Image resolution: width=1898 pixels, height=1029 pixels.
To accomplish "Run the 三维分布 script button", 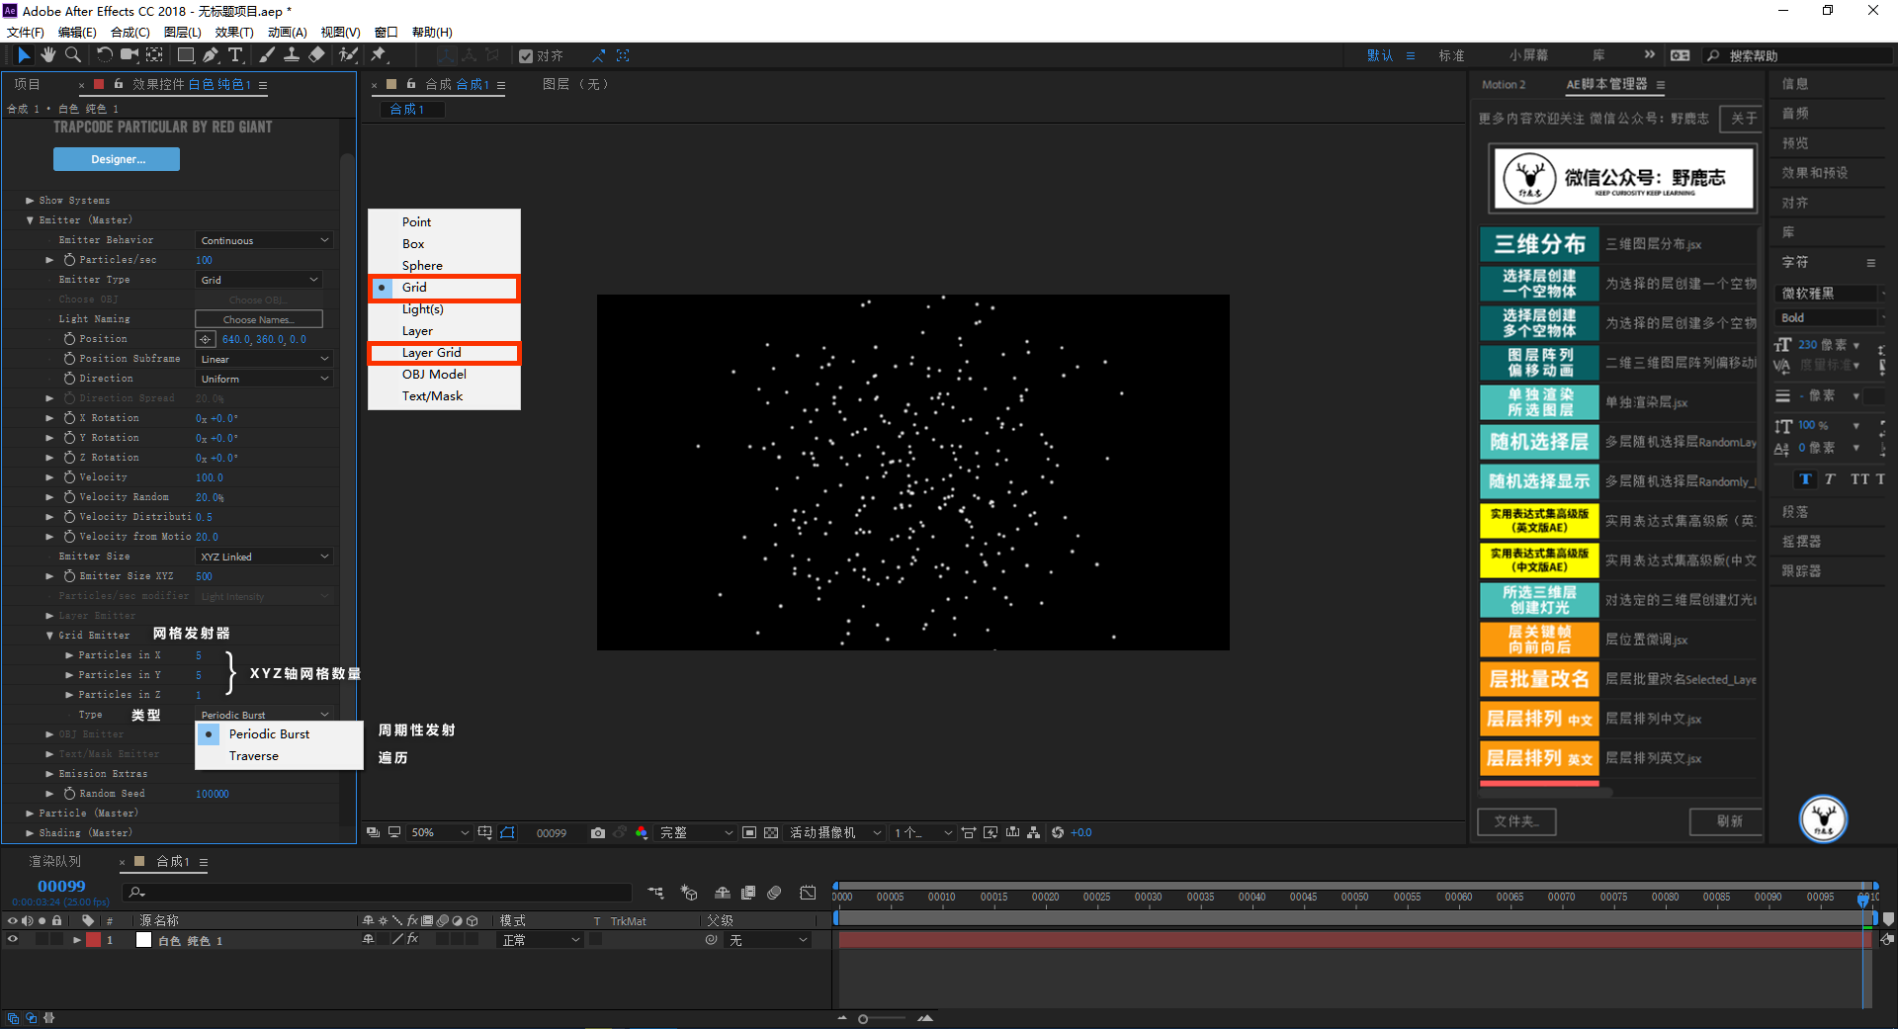I will pos(1539,244).
